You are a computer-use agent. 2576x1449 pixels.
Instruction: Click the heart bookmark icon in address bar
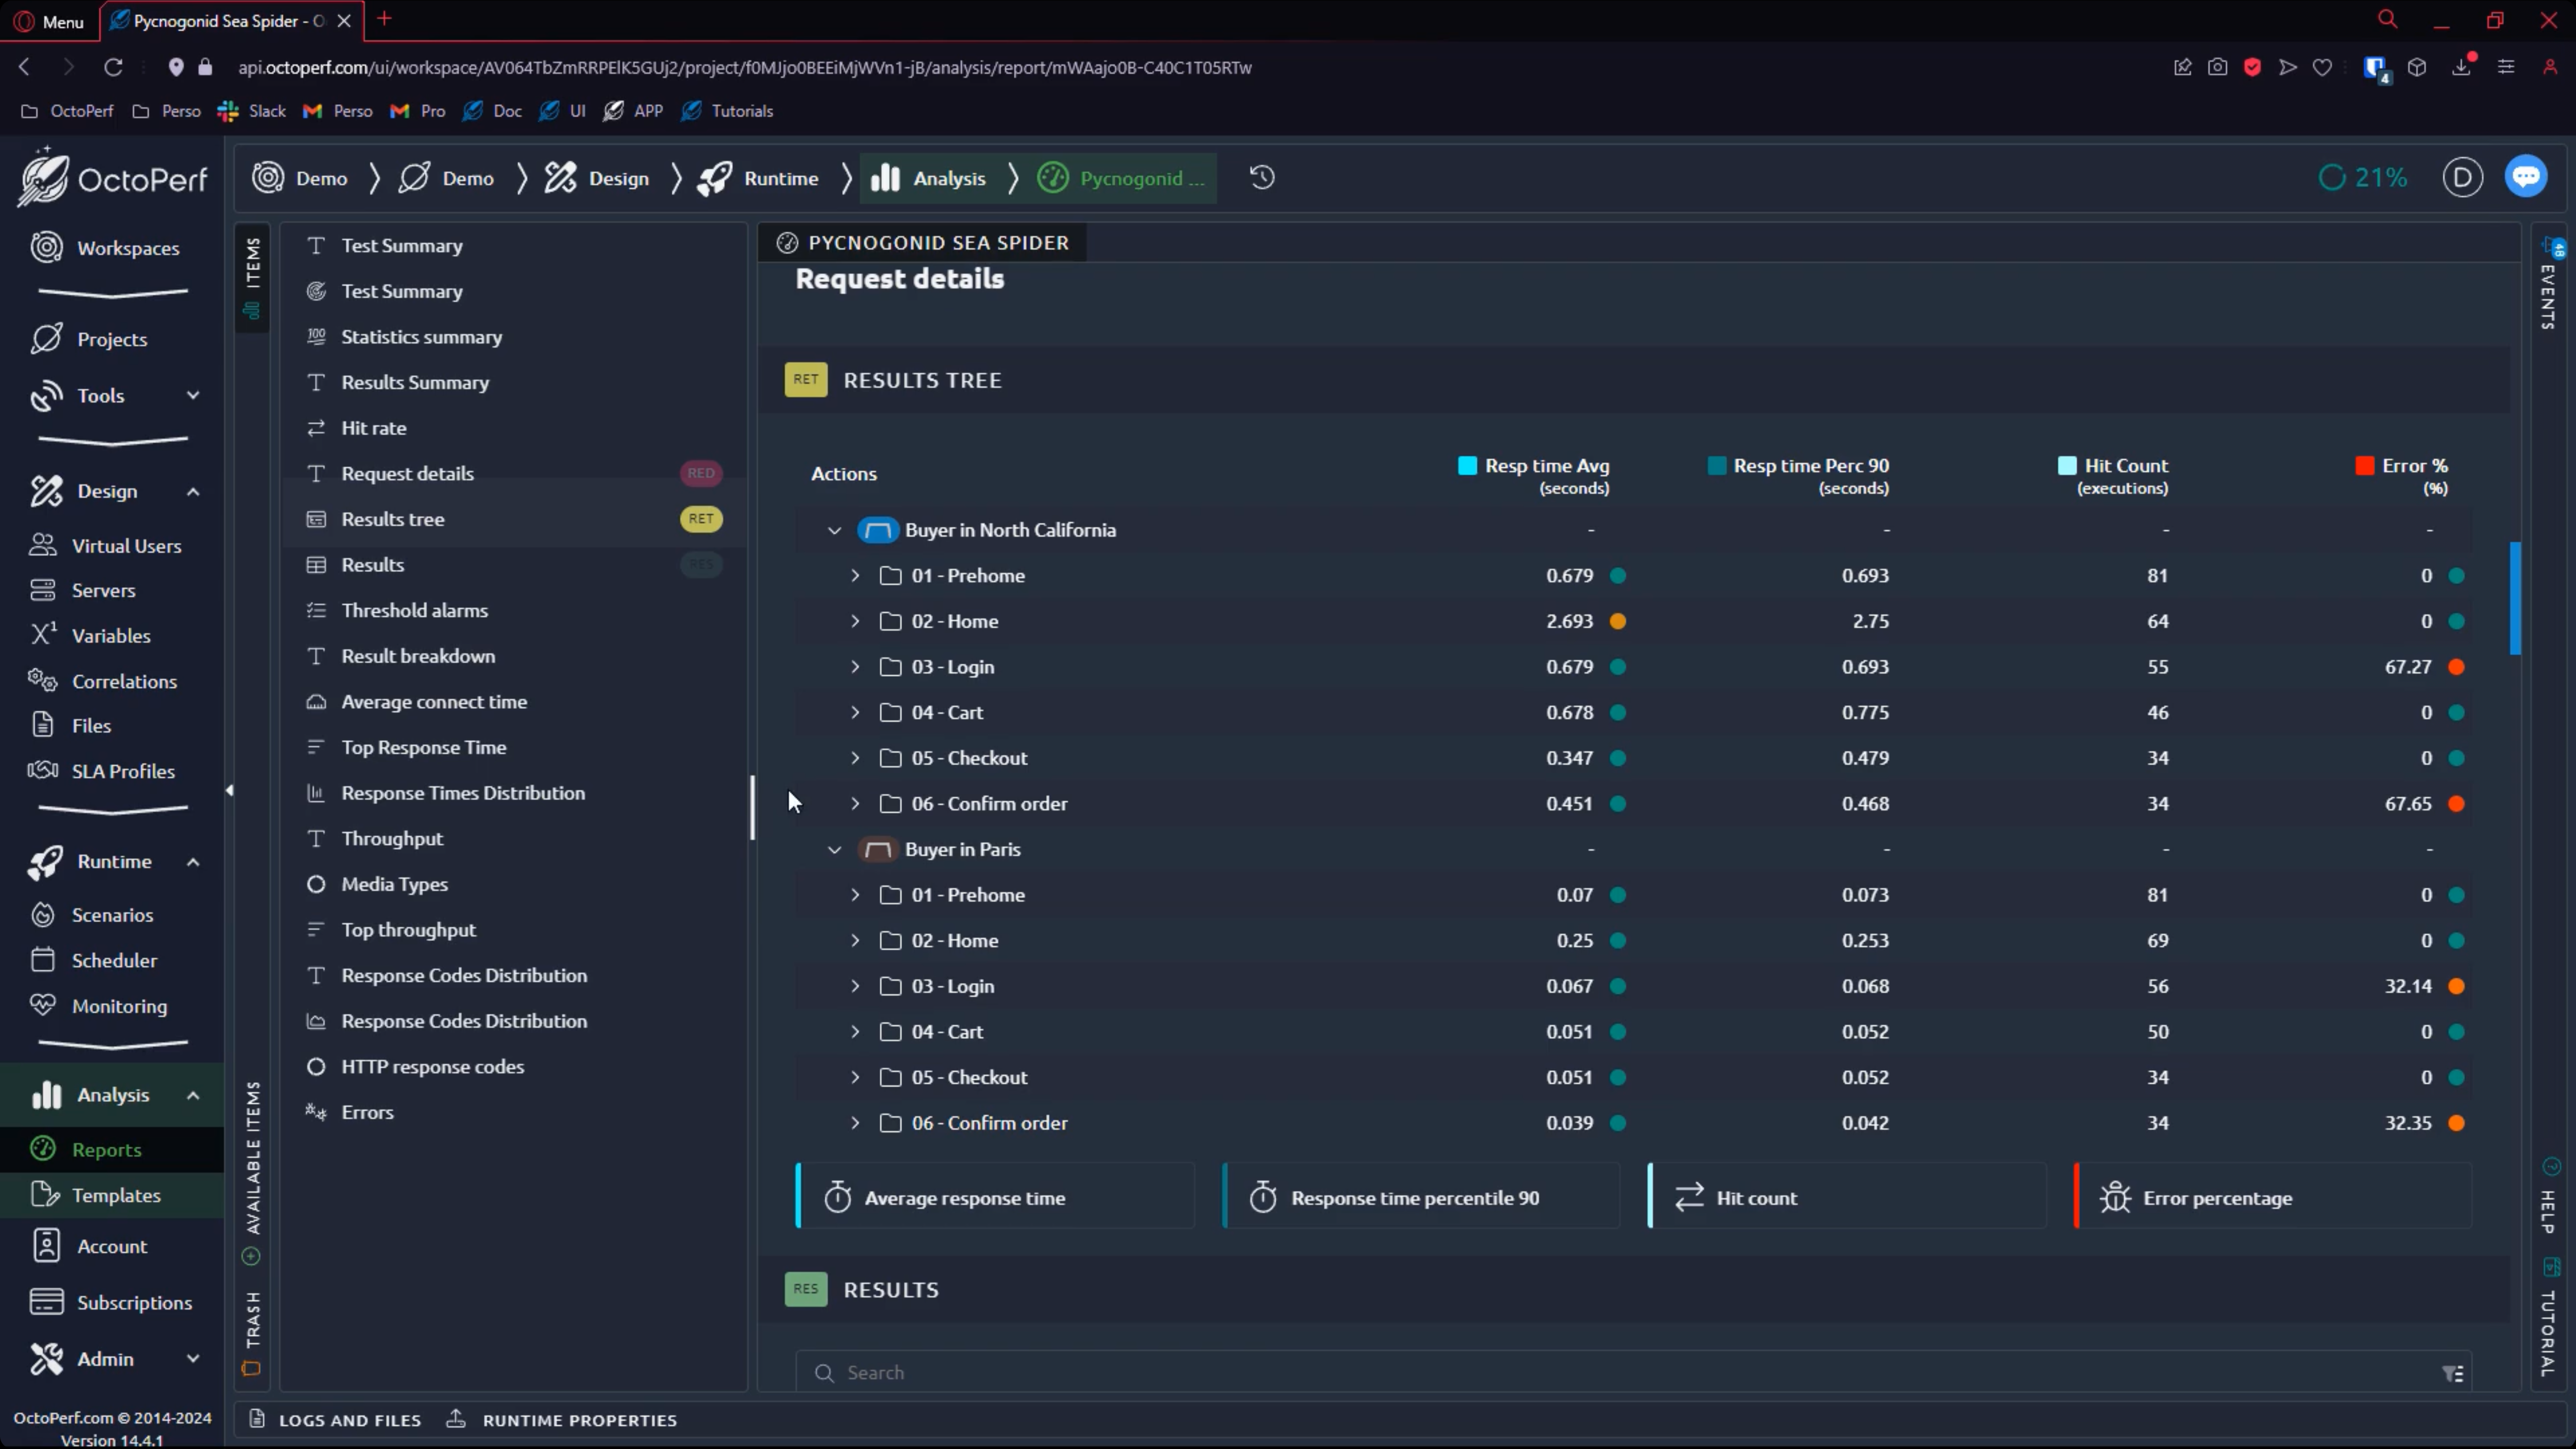click(x=2322, y=67)
